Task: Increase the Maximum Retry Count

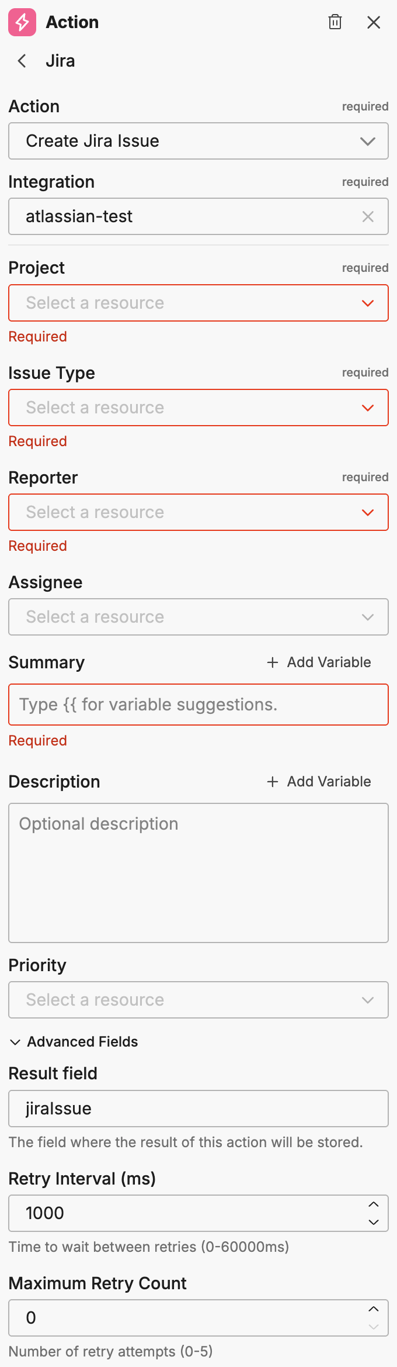Action: (374, 1309)
